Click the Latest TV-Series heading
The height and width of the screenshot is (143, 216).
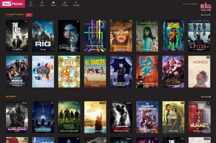(15, 14)
